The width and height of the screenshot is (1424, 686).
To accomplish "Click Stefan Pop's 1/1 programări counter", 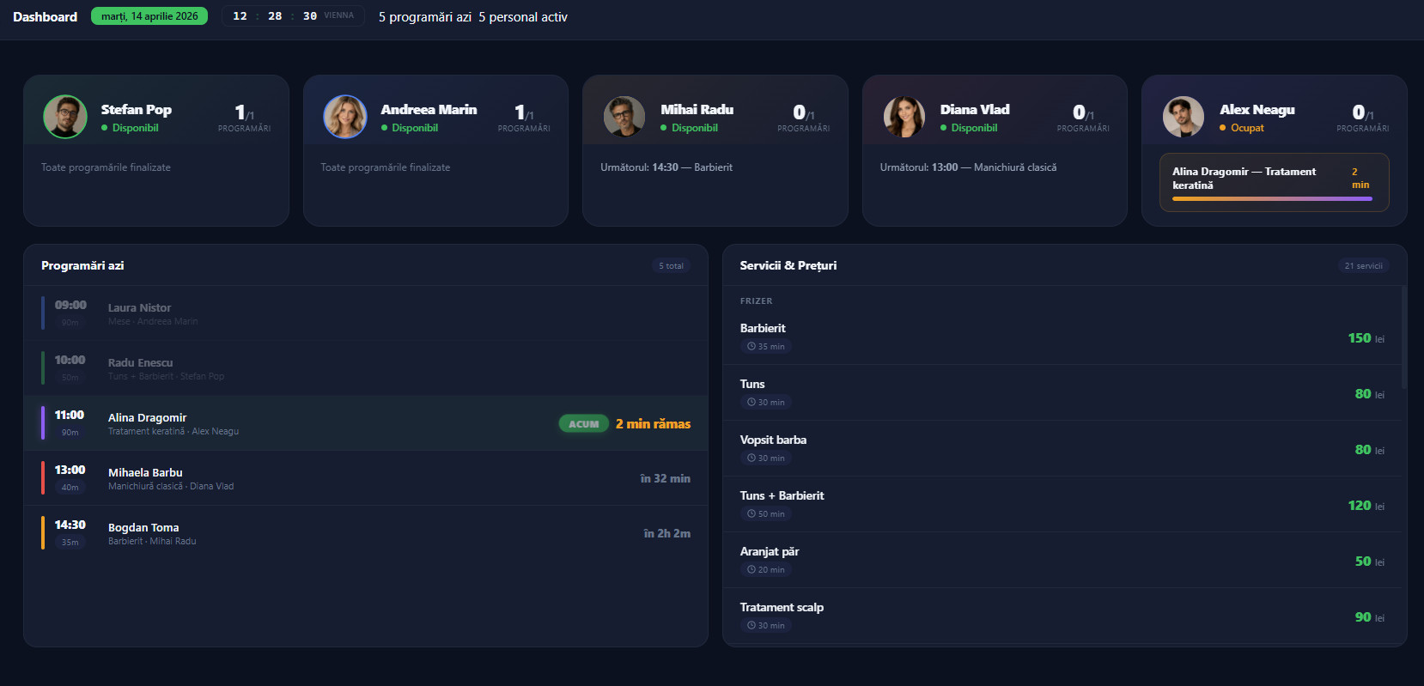I will pos(244,118).
